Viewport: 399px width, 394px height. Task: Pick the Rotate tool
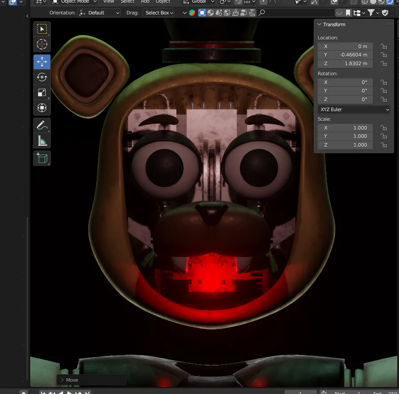42,77
